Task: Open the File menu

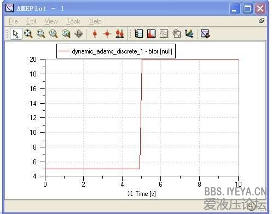Action: pos(13,21)
